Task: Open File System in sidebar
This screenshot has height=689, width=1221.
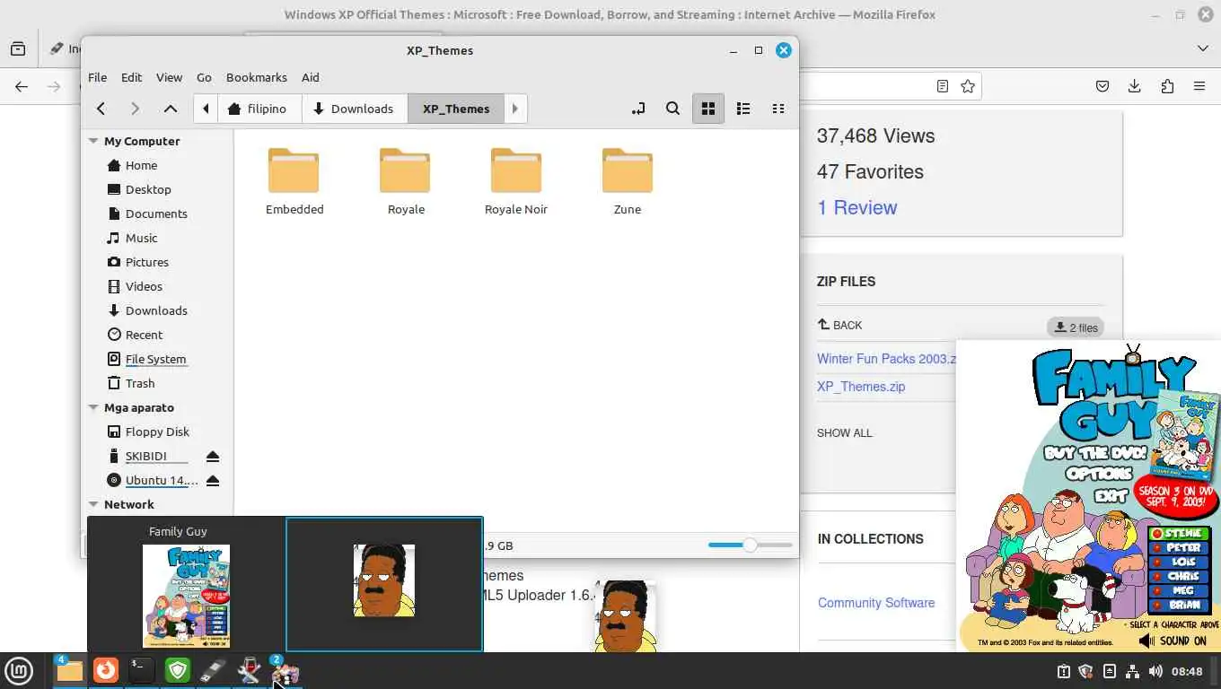Action: (x=155, y=359)
